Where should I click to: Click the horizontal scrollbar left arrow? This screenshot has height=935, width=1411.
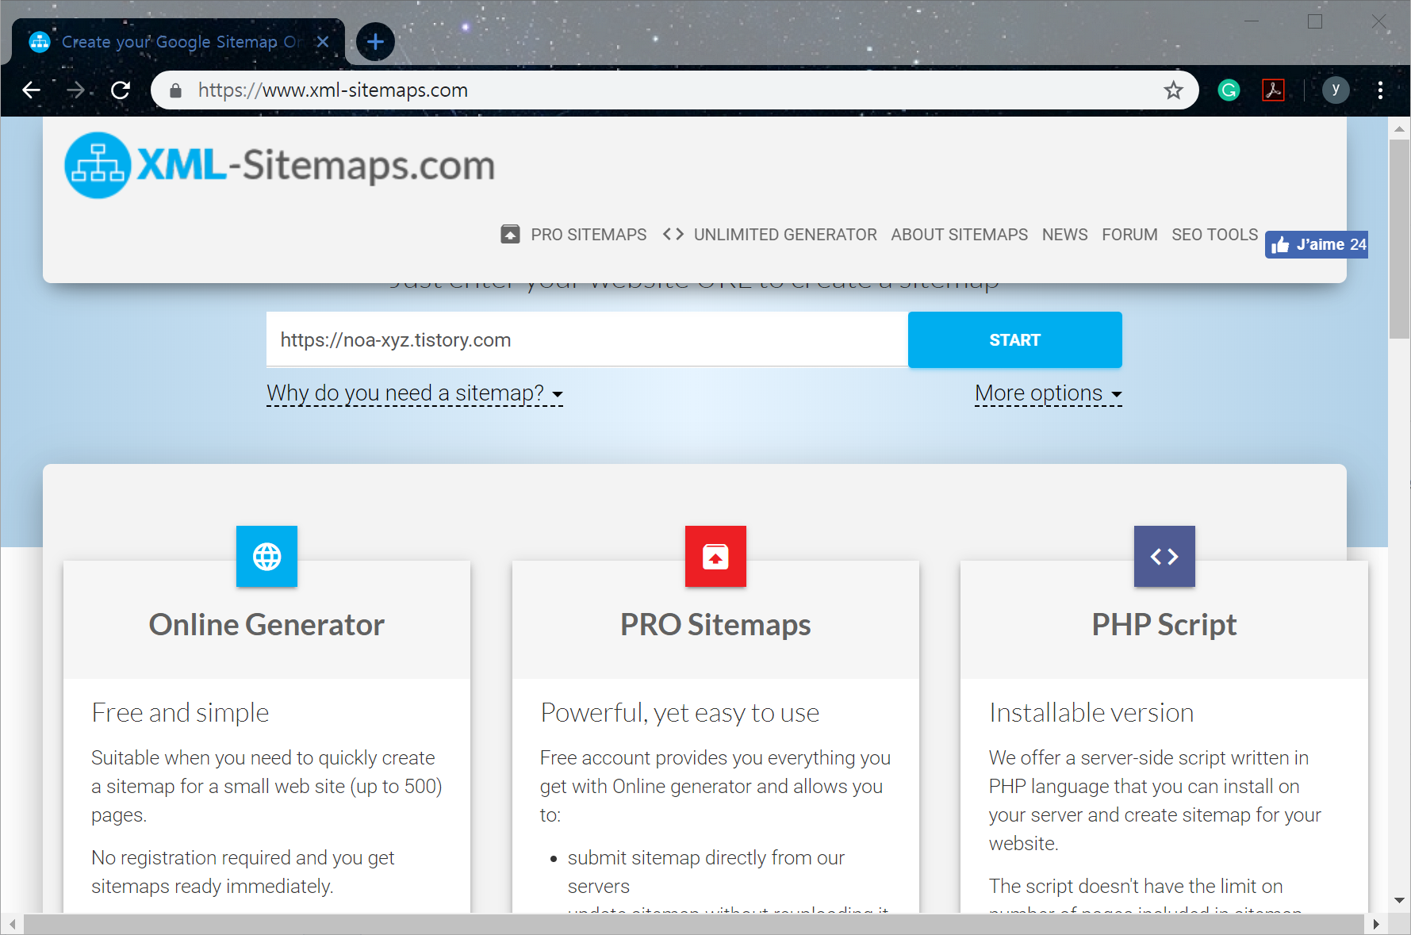point(12,924)
